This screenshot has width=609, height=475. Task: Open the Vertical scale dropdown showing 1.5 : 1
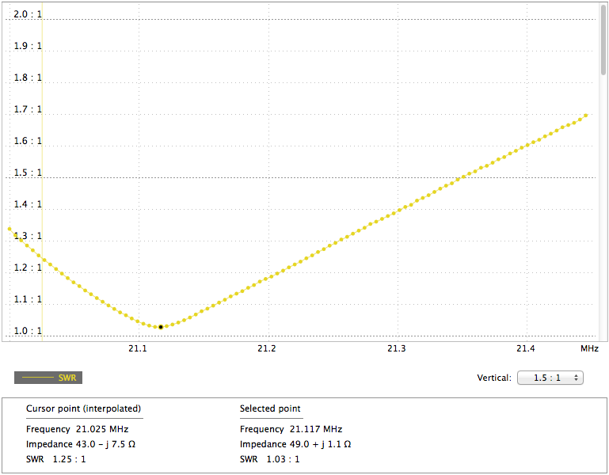coord(550,378)
